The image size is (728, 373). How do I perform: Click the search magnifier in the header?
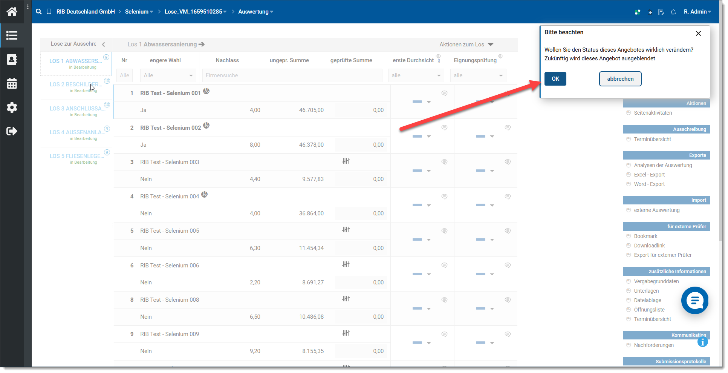(38, 12)
